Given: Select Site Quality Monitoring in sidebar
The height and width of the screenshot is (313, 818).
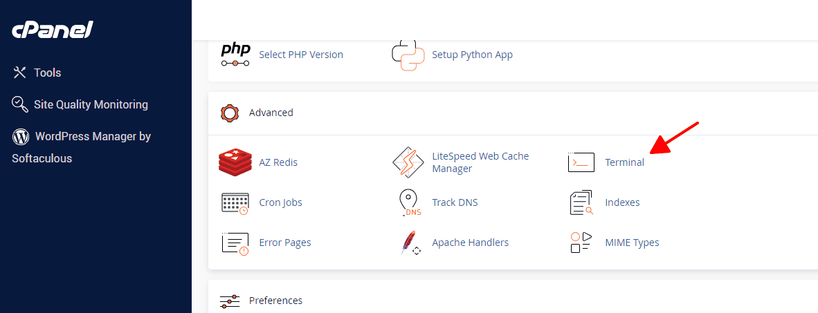Looking at the screenshot, I should (x=91, y=104).
